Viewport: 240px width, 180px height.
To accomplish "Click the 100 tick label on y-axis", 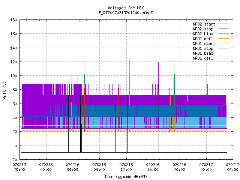I will pos(13,76).
